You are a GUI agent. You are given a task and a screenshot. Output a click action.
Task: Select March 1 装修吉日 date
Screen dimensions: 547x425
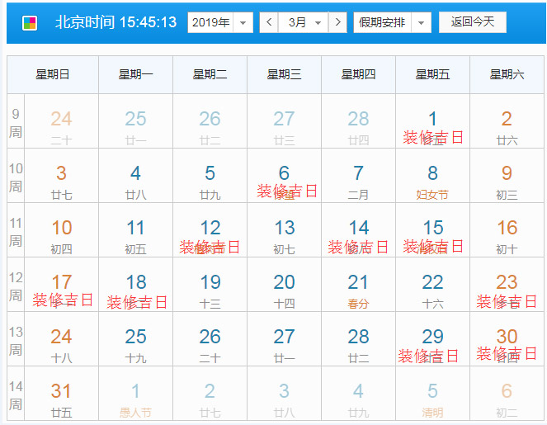point(432,128)
